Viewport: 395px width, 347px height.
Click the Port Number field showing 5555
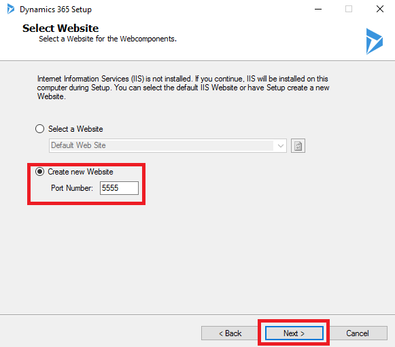point(119,188)
